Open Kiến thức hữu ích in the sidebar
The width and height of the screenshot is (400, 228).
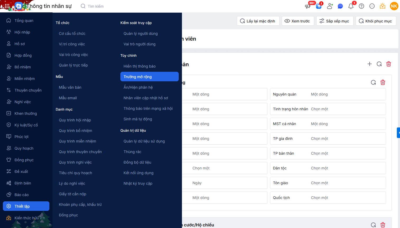coord(26,218)
